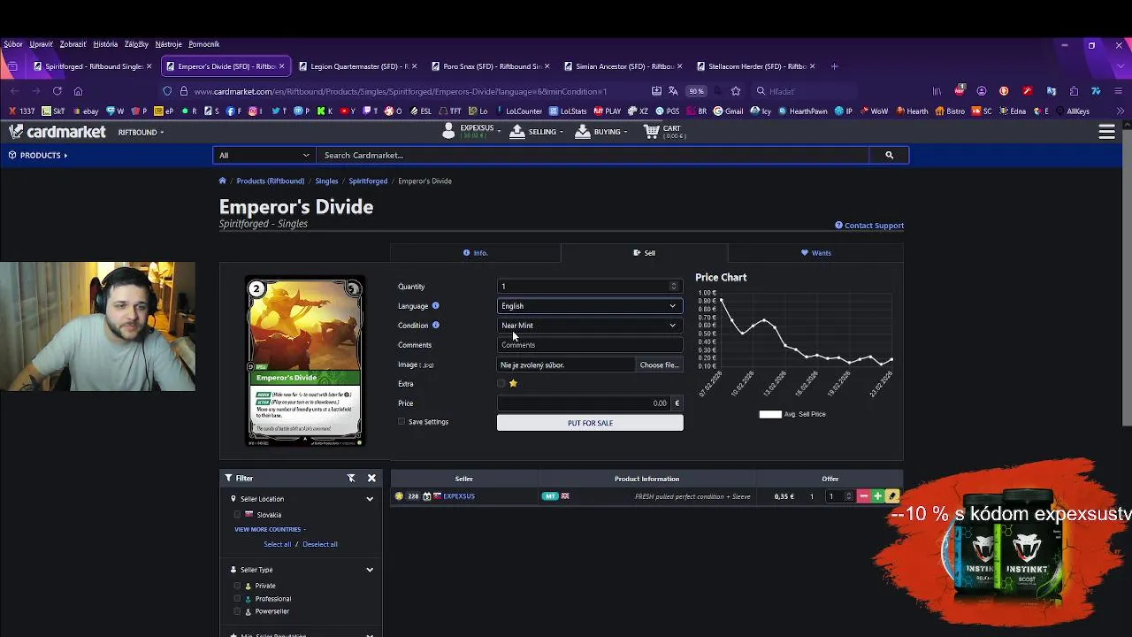Open the LolCounter bookmark

coord(519,111)
